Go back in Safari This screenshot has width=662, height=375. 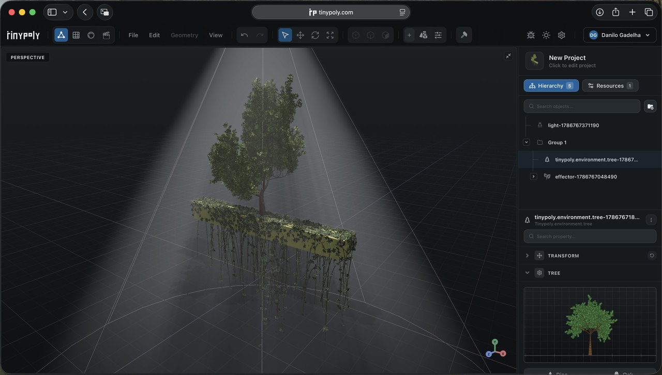point(85,12)
